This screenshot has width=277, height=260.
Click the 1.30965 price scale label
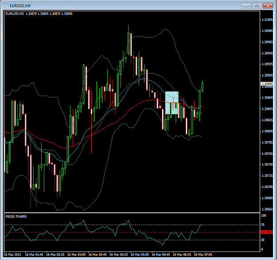(x=267, y=42)
